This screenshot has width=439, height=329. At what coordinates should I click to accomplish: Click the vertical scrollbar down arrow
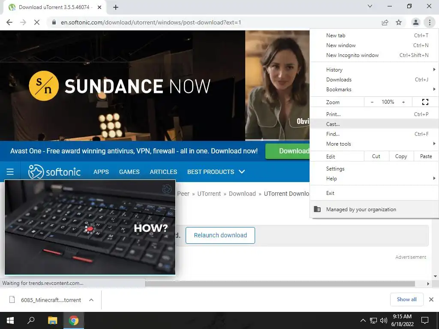point(436,276)
